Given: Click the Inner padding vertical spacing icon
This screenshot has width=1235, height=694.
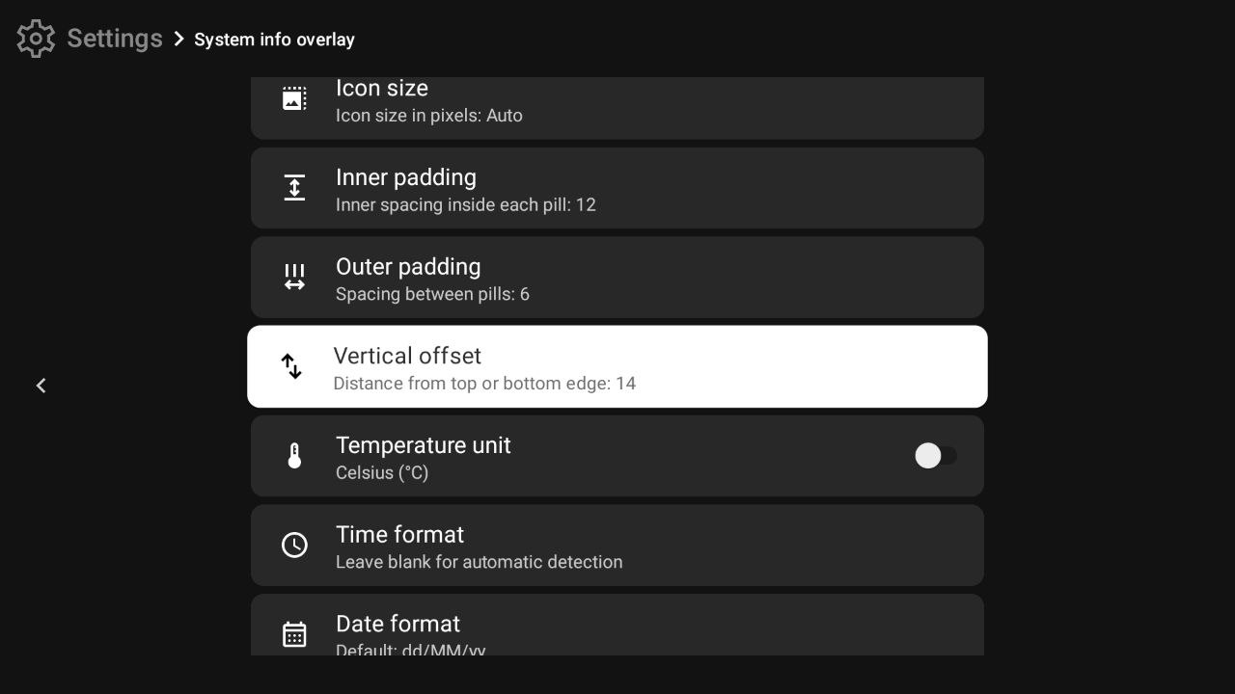Looking at the screenshot, I should point(294,187).
